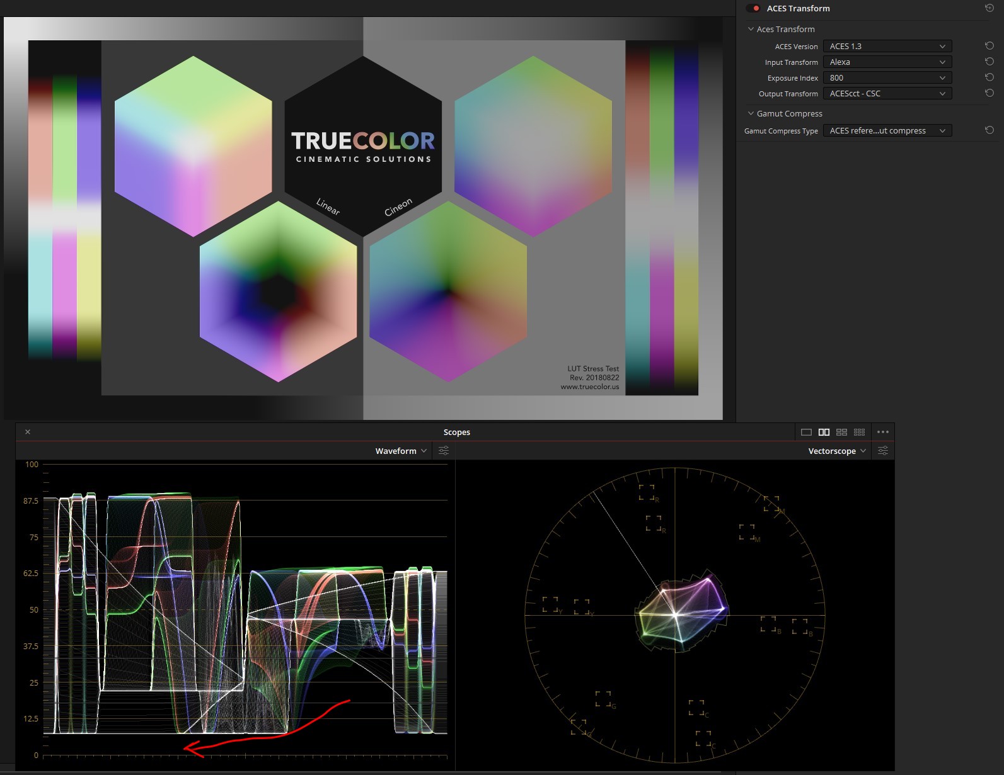
Task: Open the Exposure Index dropdown showing 800
Action: (887, 77)
